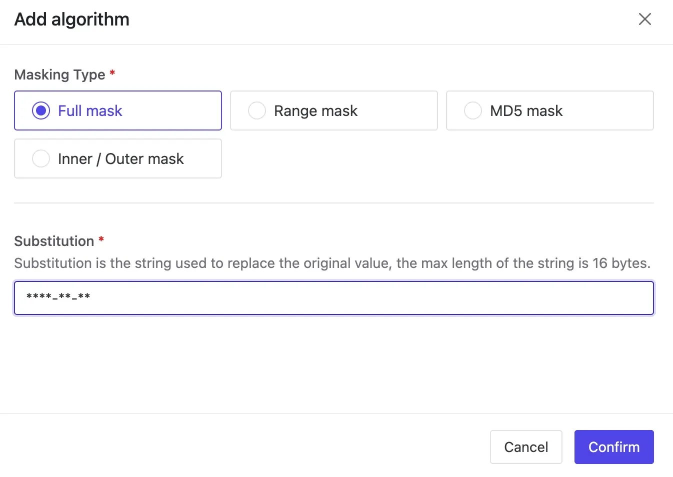
Task: Click the 'MD5 mask' label text
Action: (x=526, y=110)
